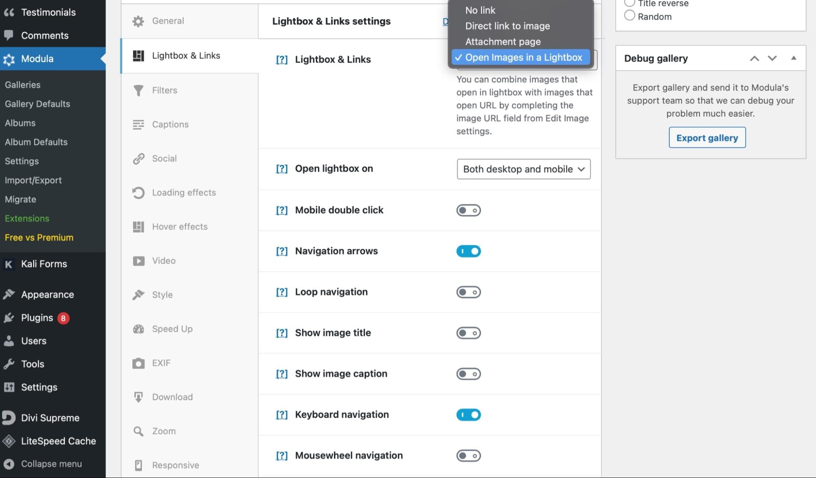Select Attachment page from dropdown list
Viewport: 816px width, 478px height.
[502, 42]
